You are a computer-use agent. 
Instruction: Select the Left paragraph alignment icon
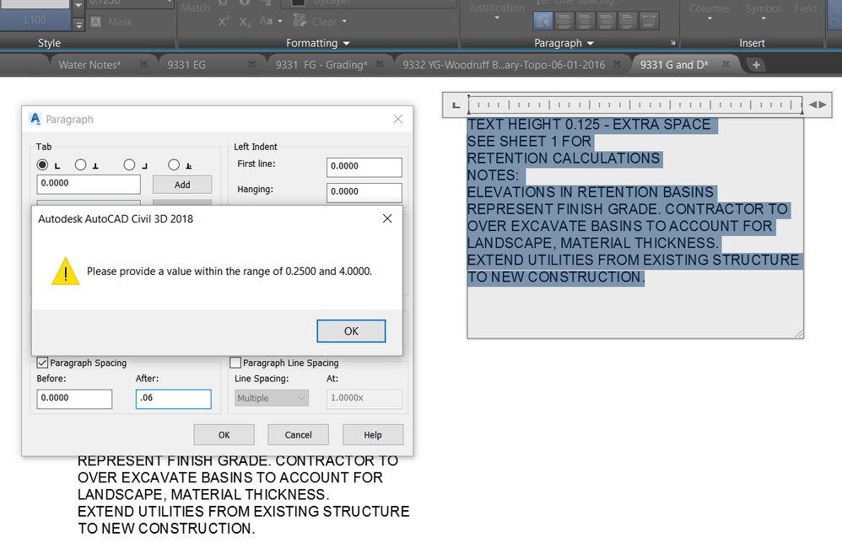(564, 21)
